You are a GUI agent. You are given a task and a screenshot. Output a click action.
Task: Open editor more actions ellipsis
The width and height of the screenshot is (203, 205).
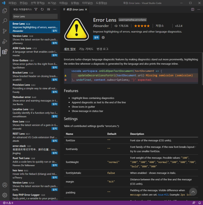click(199, 9)
